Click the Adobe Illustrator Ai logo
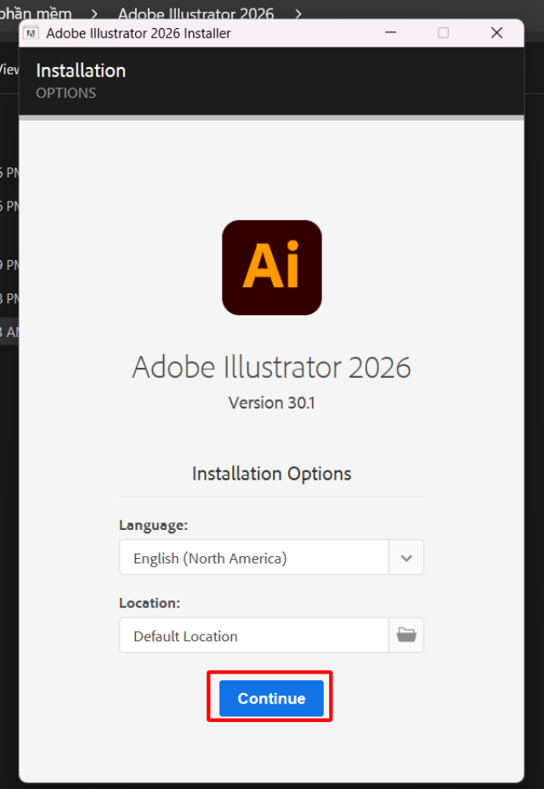Screen dimensions: 544x789 (272, 268)
